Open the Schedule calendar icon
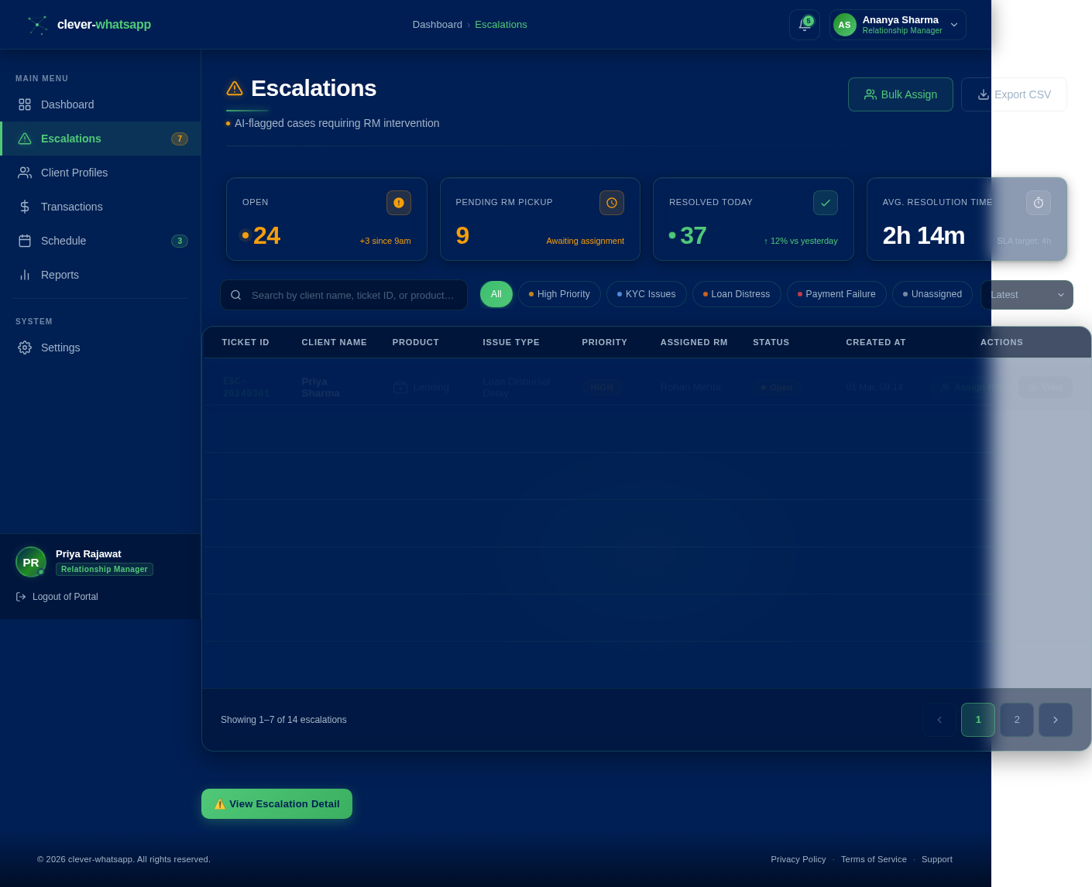This screenshot has height=887, width=1092. coord(24,241)
